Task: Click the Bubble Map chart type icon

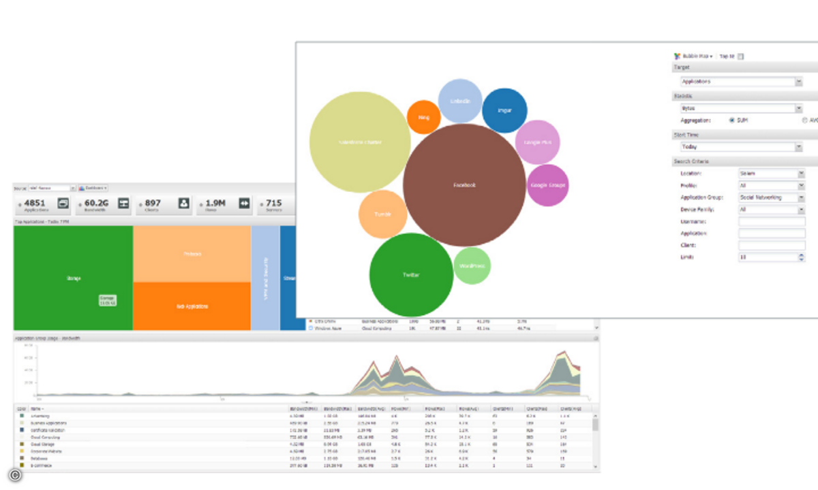Action: [676, 56]
